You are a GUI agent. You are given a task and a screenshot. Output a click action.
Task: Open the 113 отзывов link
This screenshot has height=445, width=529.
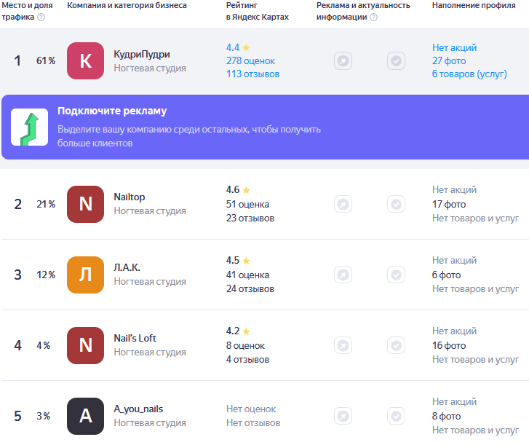tap(252, 74)
